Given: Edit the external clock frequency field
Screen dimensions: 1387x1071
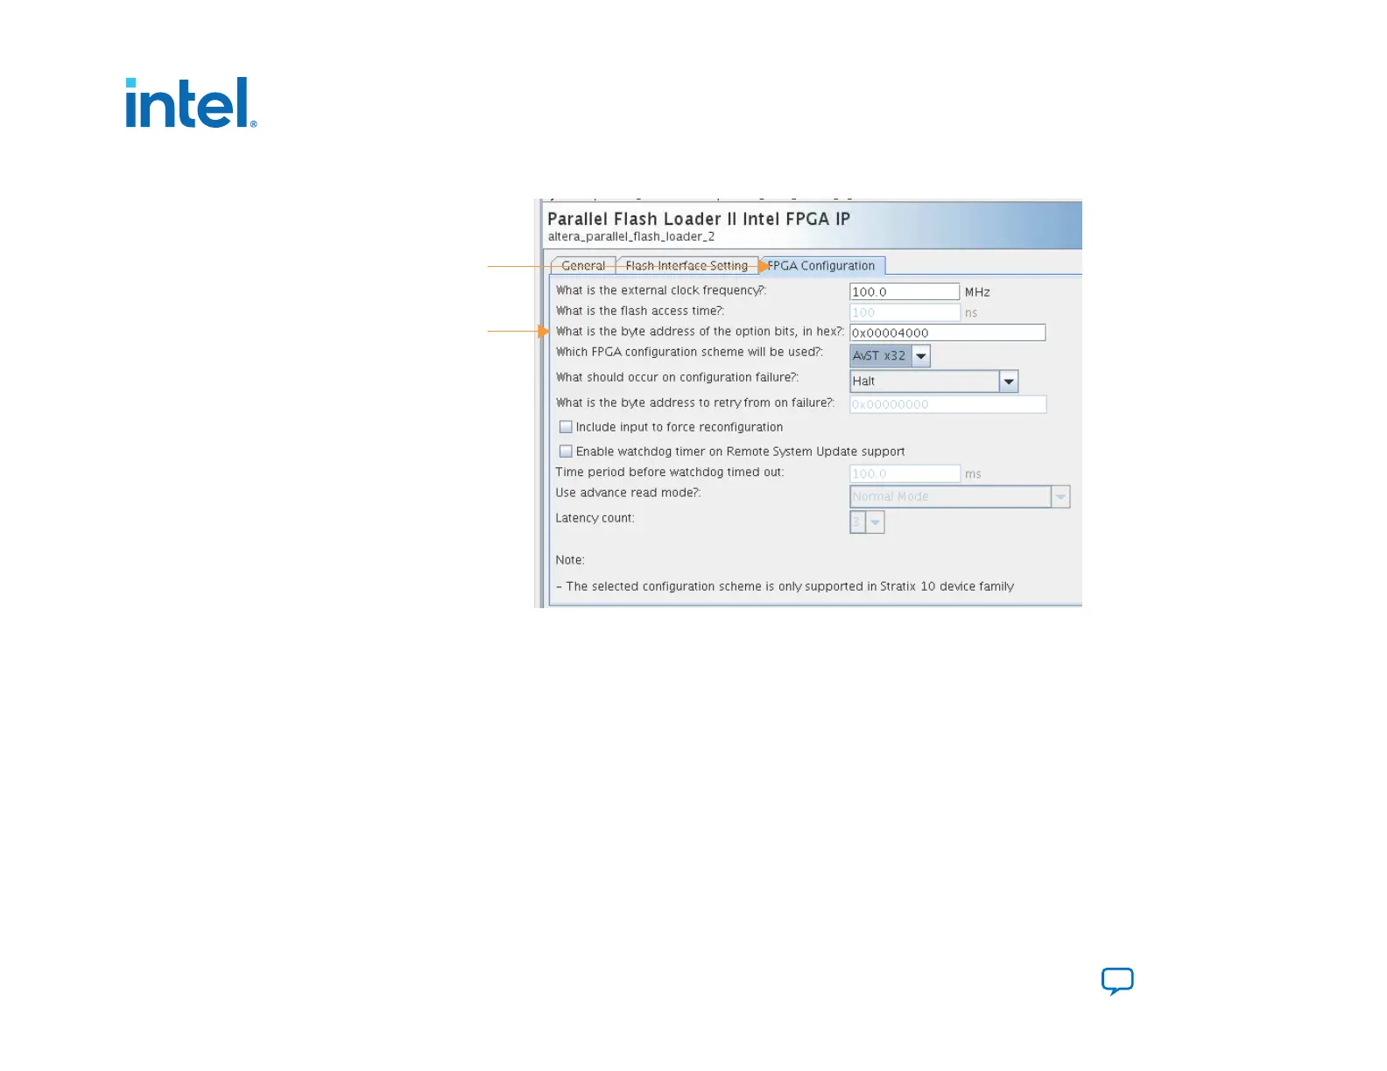Looking at the screenshot, I should point(905,292).
